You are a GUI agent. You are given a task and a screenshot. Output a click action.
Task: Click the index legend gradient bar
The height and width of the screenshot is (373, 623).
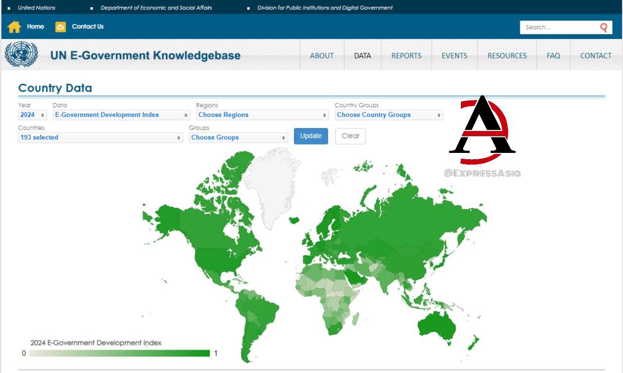click(120, 353)
